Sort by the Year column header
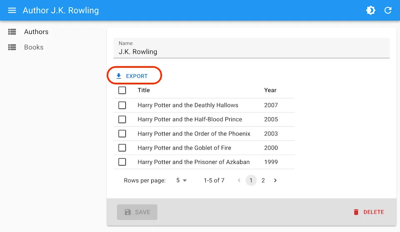Image resolution: width=400 pixels, height=232 pixels. point(270,90)
